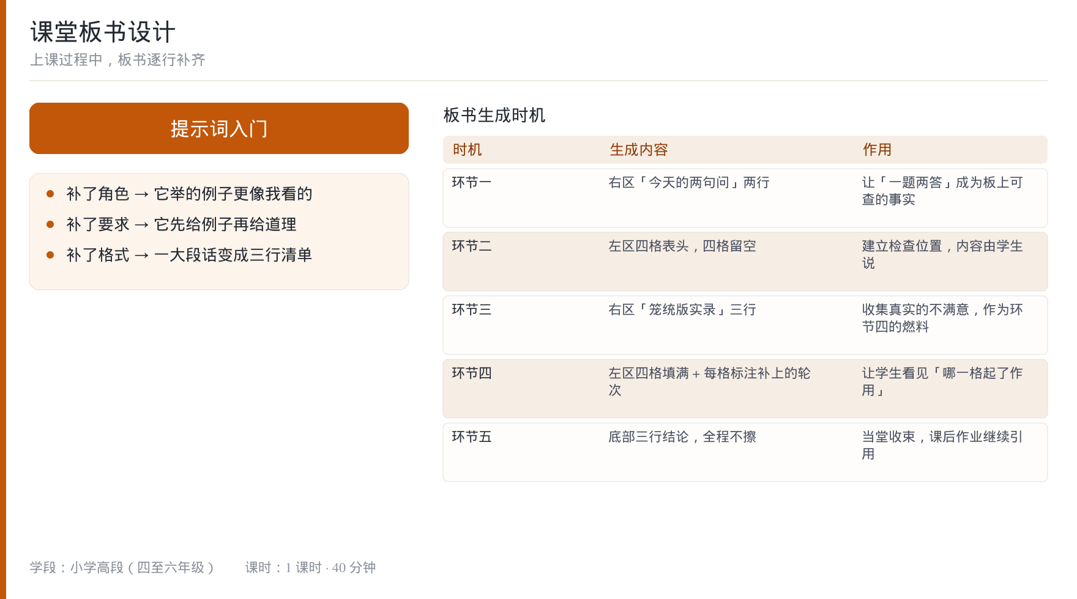Viewport: 1077px width, 599px height.
Task: Click cell 右区「笼统版实录」三行
Action: point(682,309)
